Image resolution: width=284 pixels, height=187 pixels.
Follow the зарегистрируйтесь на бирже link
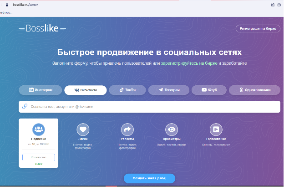point(189,63)
